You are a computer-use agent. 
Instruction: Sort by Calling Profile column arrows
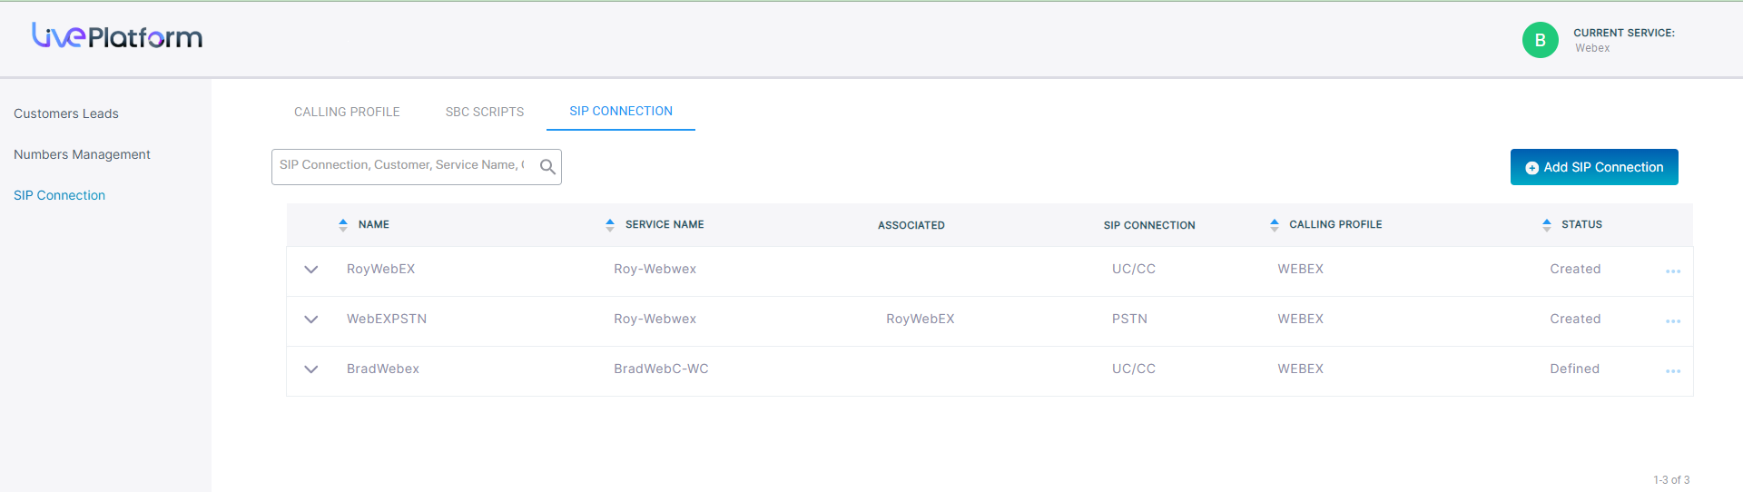pyautogui.click(x=1275, y=225)
